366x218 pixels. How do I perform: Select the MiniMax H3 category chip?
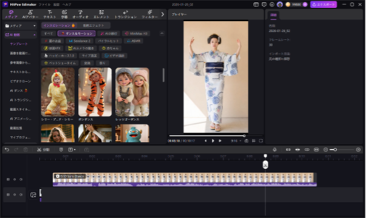(x=136, y=33)
